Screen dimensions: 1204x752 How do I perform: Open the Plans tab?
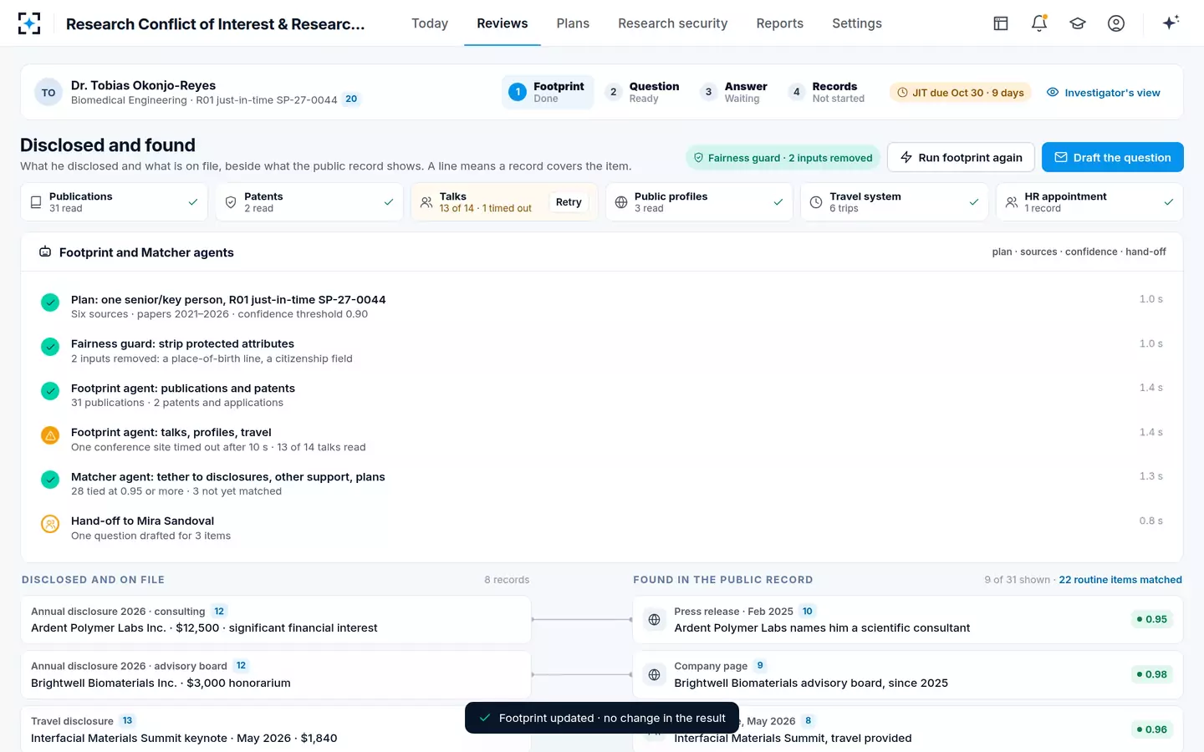pos(573,23)
